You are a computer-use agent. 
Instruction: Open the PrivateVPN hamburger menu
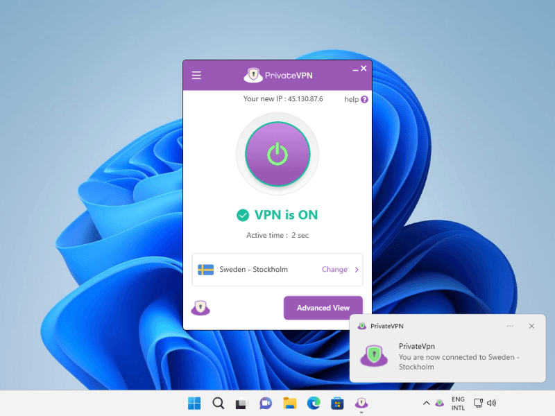coord(196,76)
